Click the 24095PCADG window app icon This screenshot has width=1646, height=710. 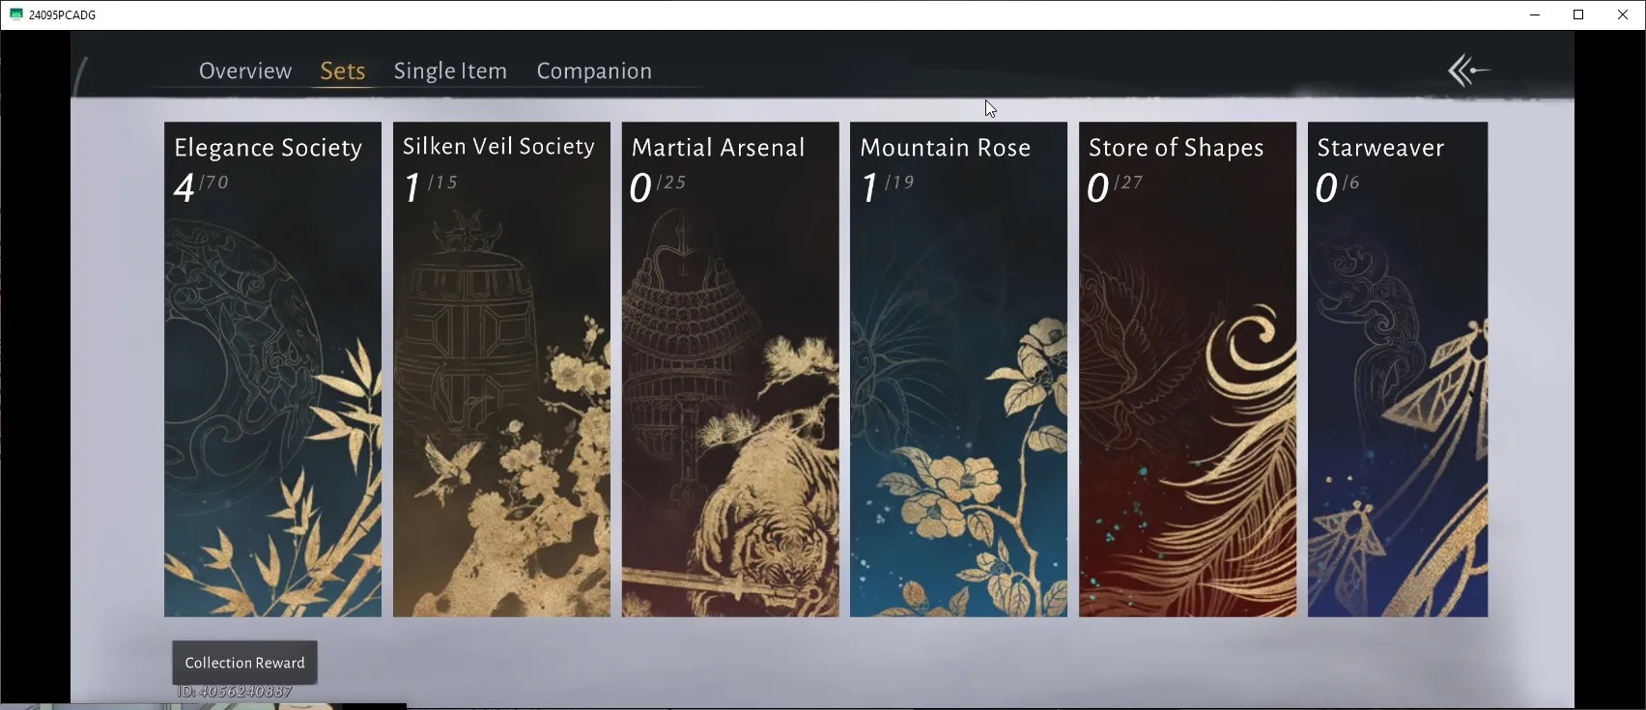point(15,14)
